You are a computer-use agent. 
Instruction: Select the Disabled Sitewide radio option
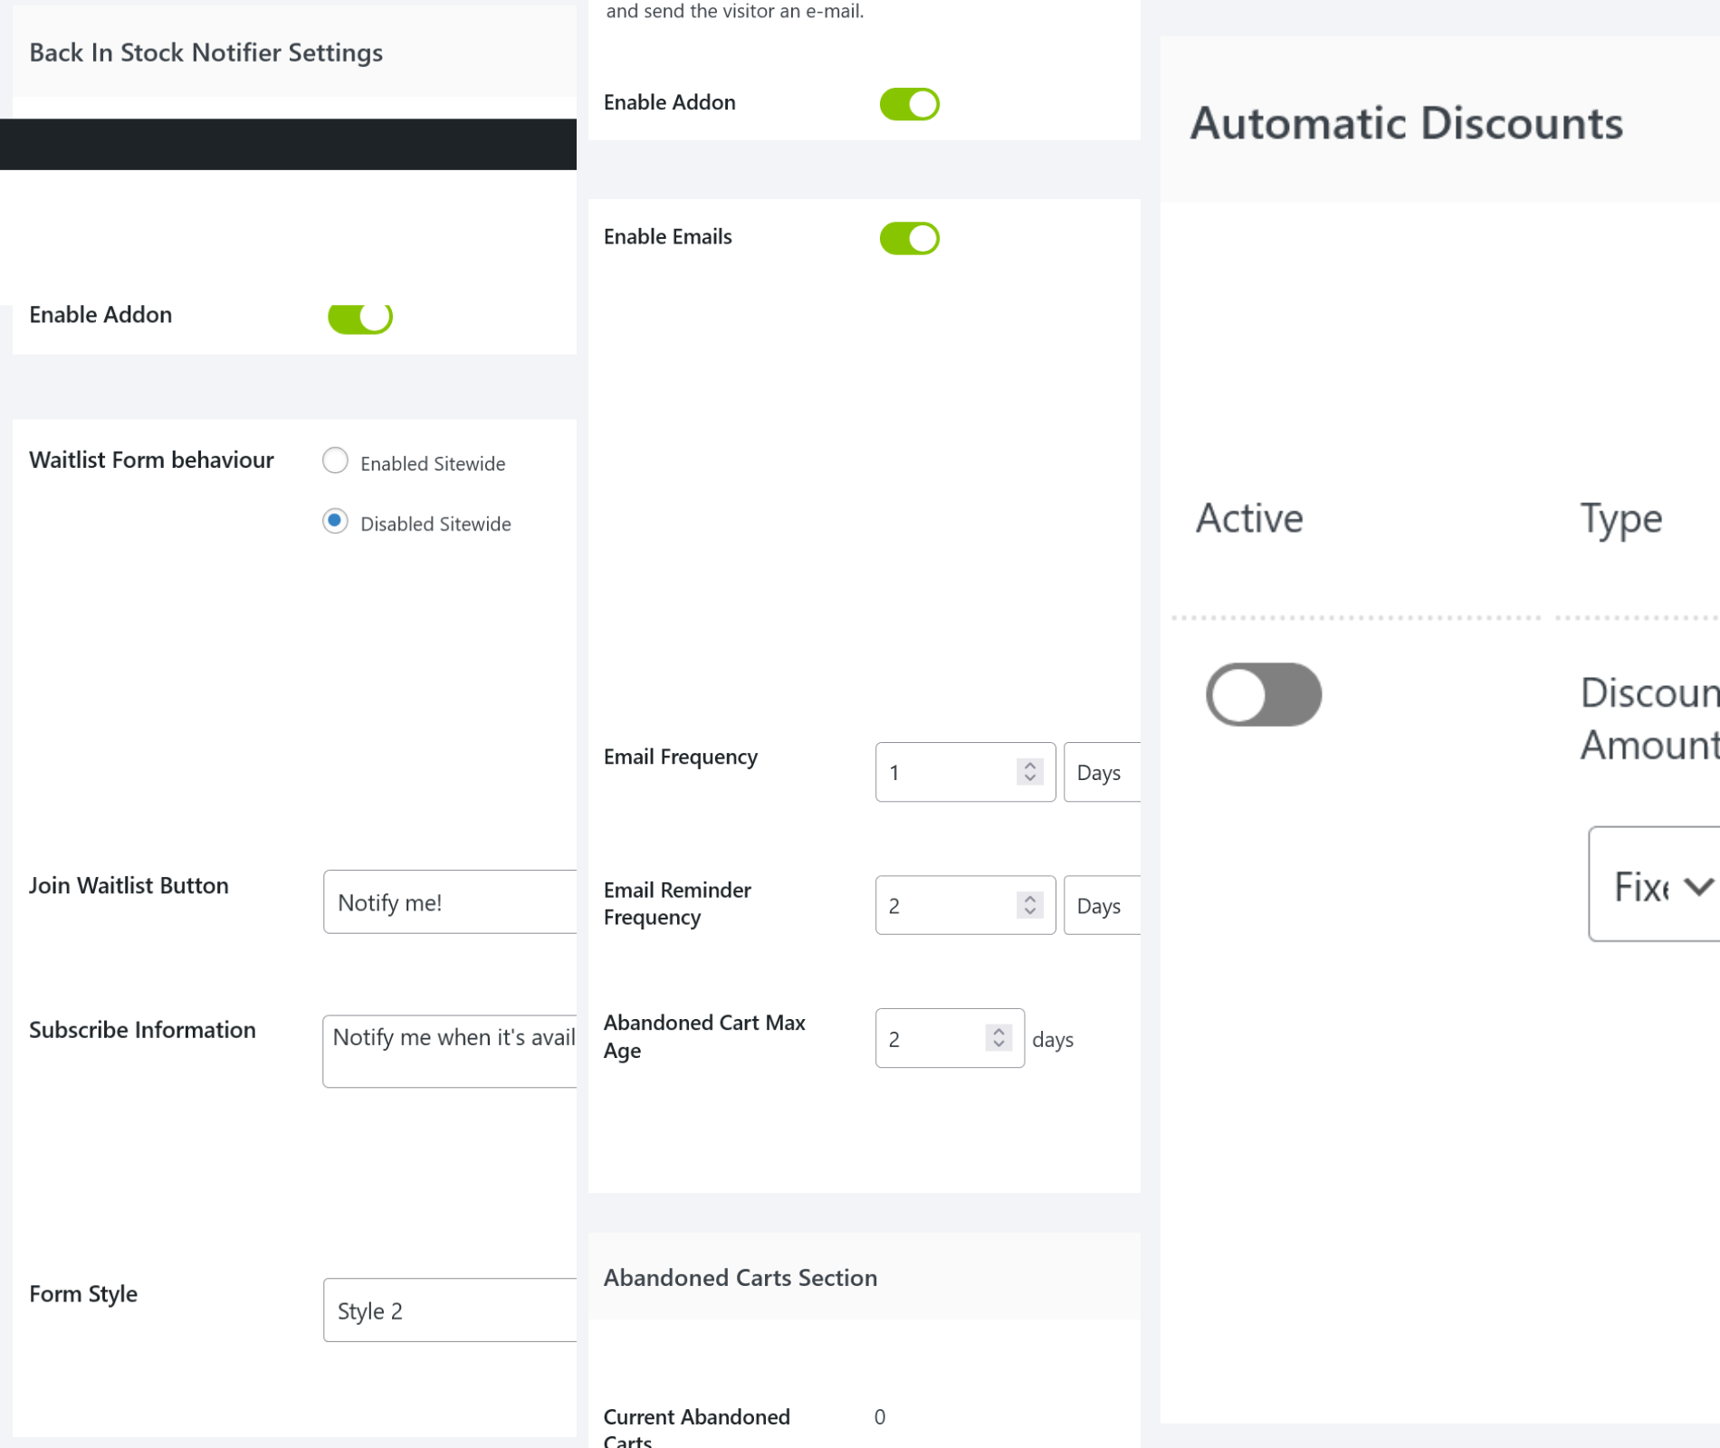335,522
